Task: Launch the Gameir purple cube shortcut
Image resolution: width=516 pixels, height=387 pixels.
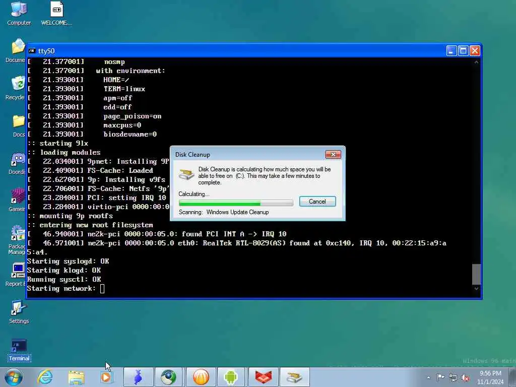Action: click(x=18, y=200)
